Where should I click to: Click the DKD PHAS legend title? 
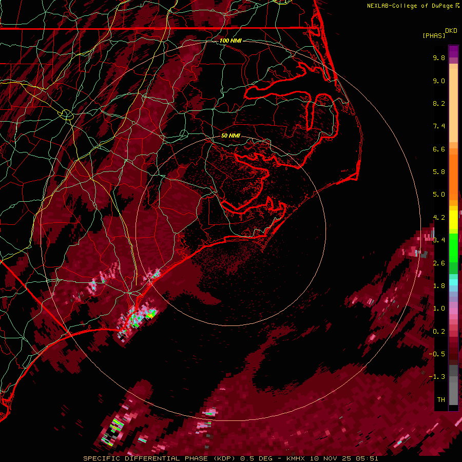[439, 33]
